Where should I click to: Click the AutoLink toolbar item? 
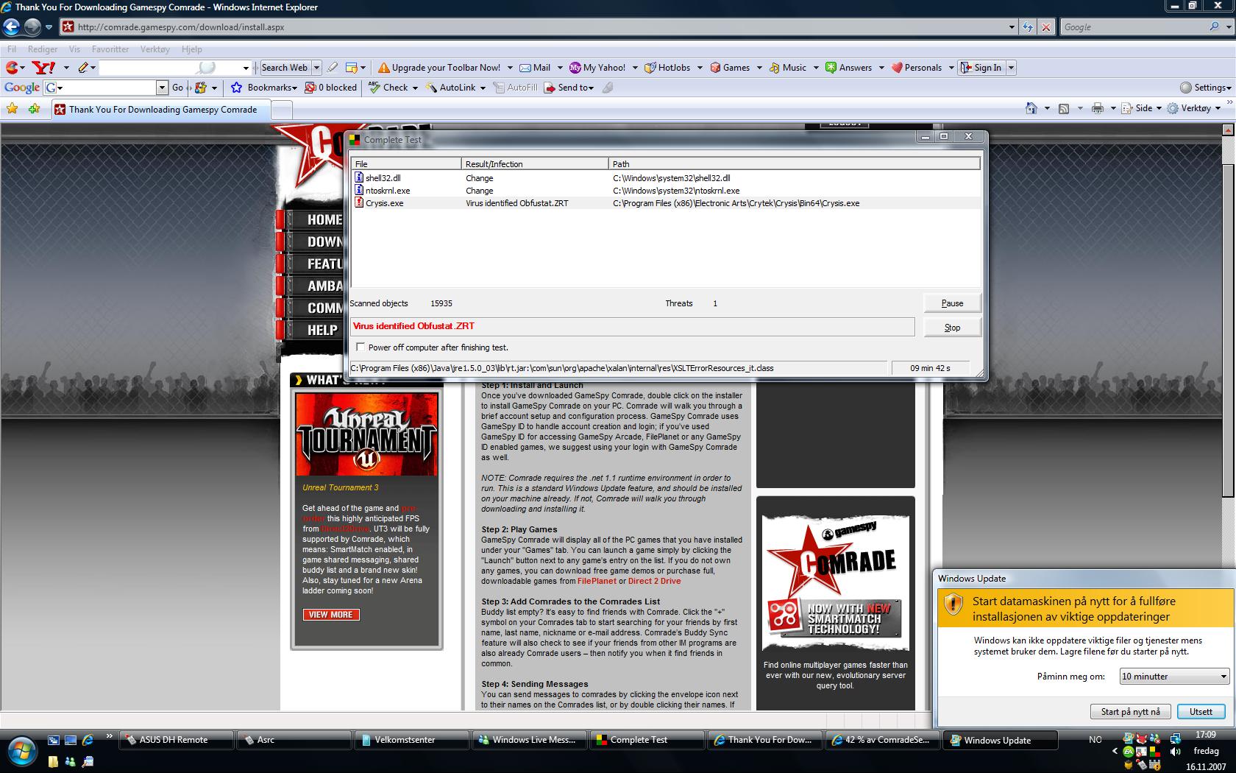pos(450,88)
